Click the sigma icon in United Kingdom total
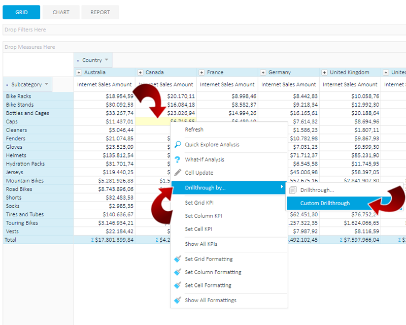Image resolution: width=406 pixels, height=325 pixels. pos(341,240)
